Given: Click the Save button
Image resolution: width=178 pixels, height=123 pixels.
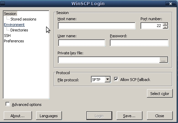Looking at the screenshot, I should coord(129,116).
